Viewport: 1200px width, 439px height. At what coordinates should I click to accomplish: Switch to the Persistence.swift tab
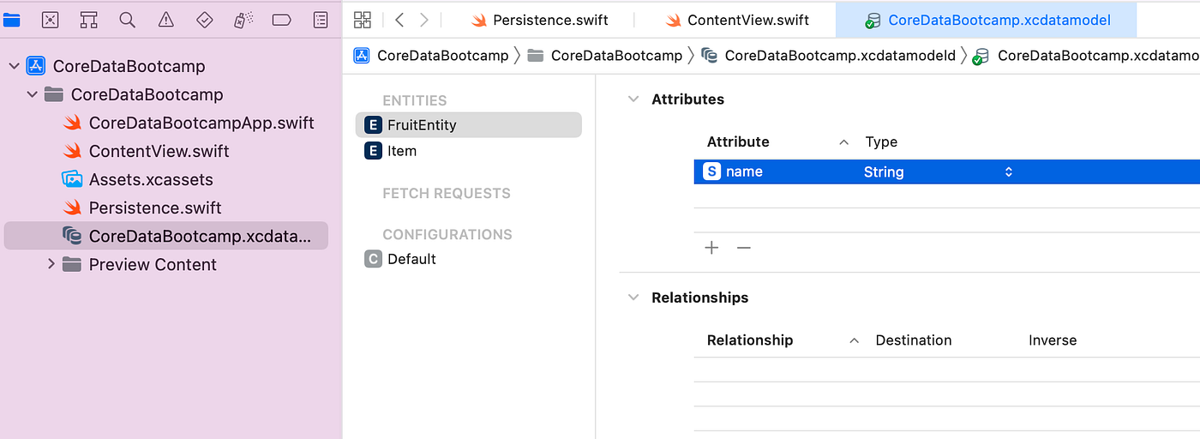(539, 20)
